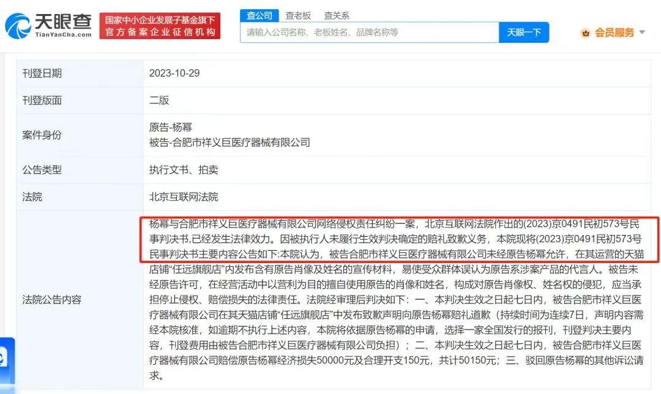Click the 法院公告内容 row label
Viewport: 661px width, 394px height.
(51, 300)
